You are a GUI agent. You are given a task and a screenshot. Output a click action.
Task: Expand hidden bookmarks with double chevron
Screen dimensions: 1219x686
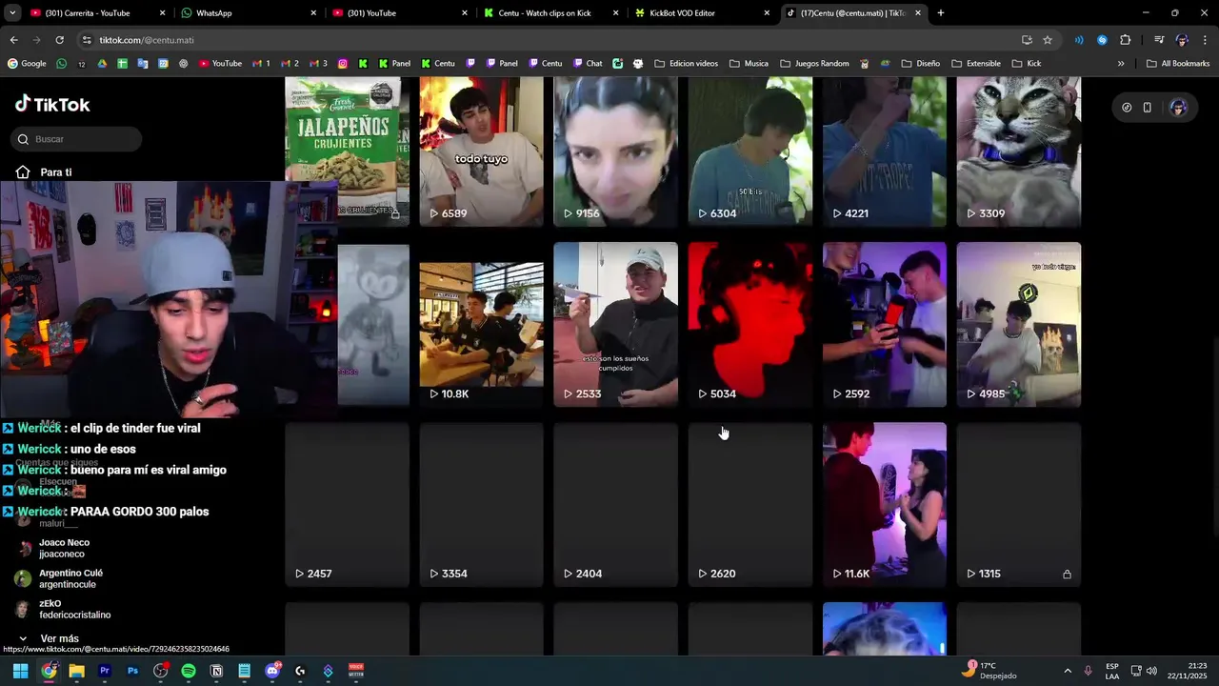1121,64
